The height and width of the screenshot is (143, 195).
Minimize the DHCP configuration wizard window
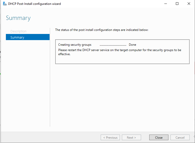(x=165, y=4)
